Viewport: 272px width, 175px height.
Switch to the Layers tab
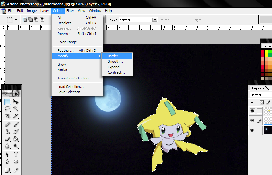tap(257, 88)
